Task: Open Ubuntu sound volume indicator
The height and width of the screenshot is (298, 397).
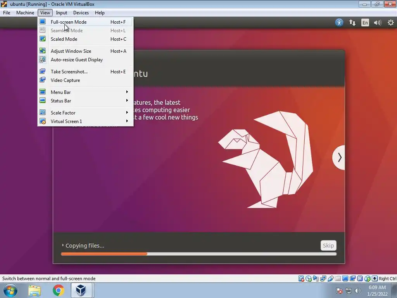Action: coord(378,23)
